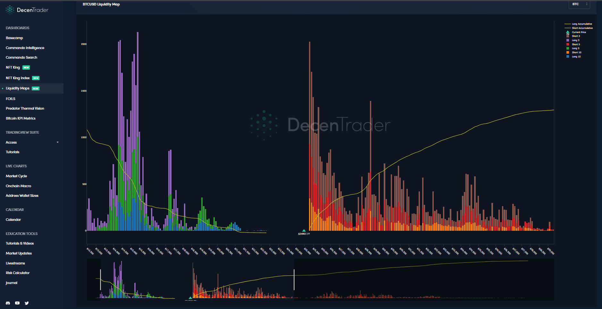Viewport: 602px width, 309px height.
Task: Click the 1000 y-axis label
Action: coord(84,138)
